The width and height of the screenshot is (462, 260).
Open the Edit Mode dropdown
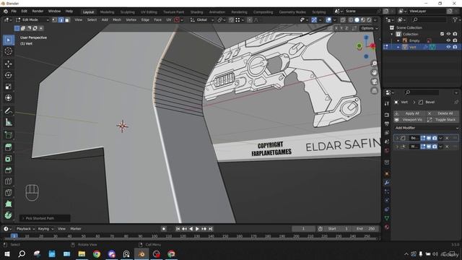click(x=32, y=19)
